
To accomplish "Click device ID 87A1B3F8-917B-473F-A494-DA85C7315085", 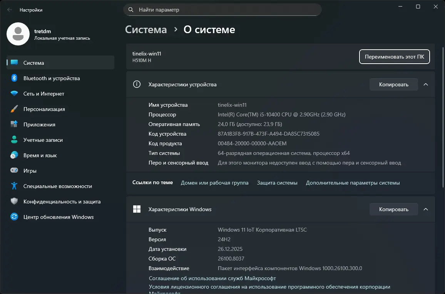I will [x=268, y=134].
